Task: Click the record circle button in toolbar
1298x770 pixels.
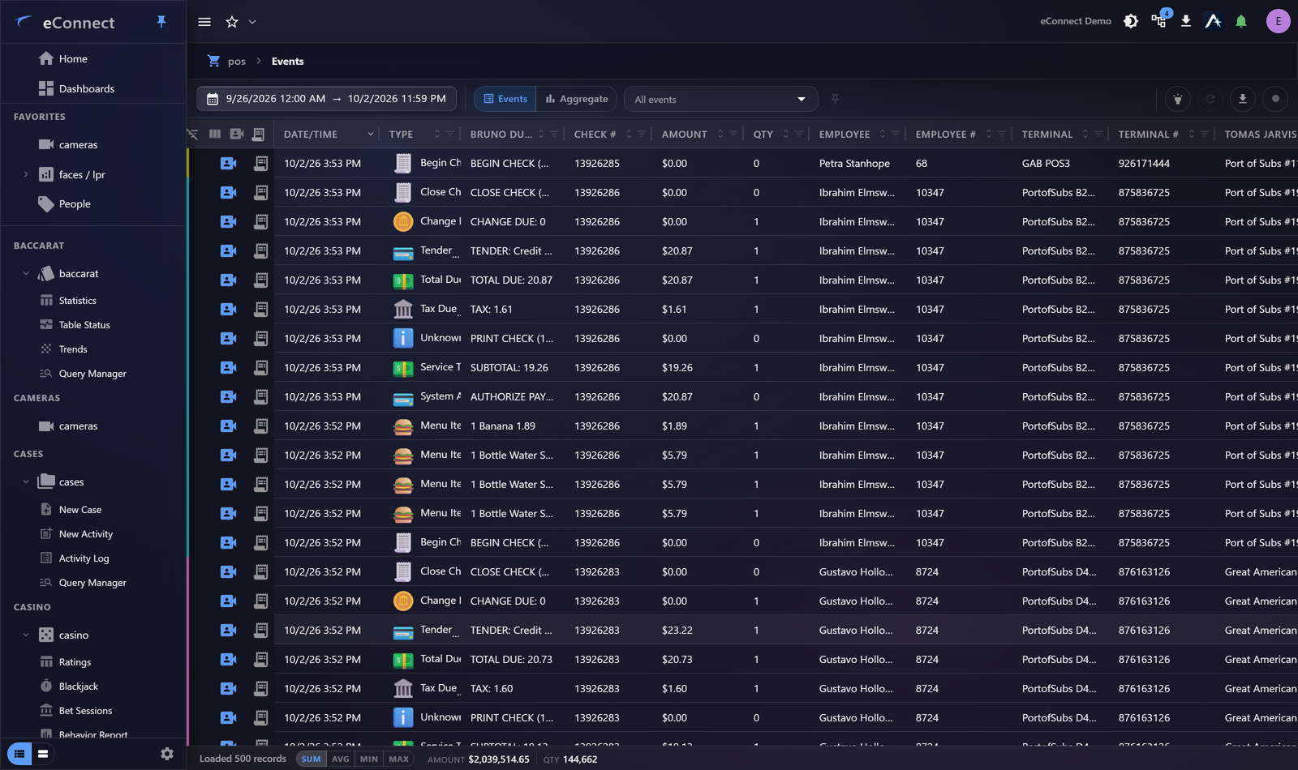Action: pyautogui.click(x=1275, y=99)
